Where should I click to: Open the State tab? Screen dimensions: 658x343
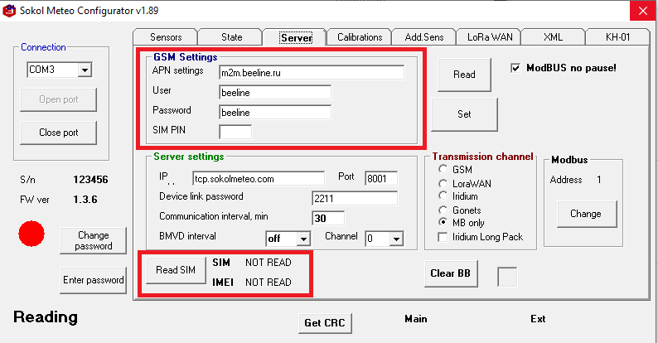click(x=231, y=37)
